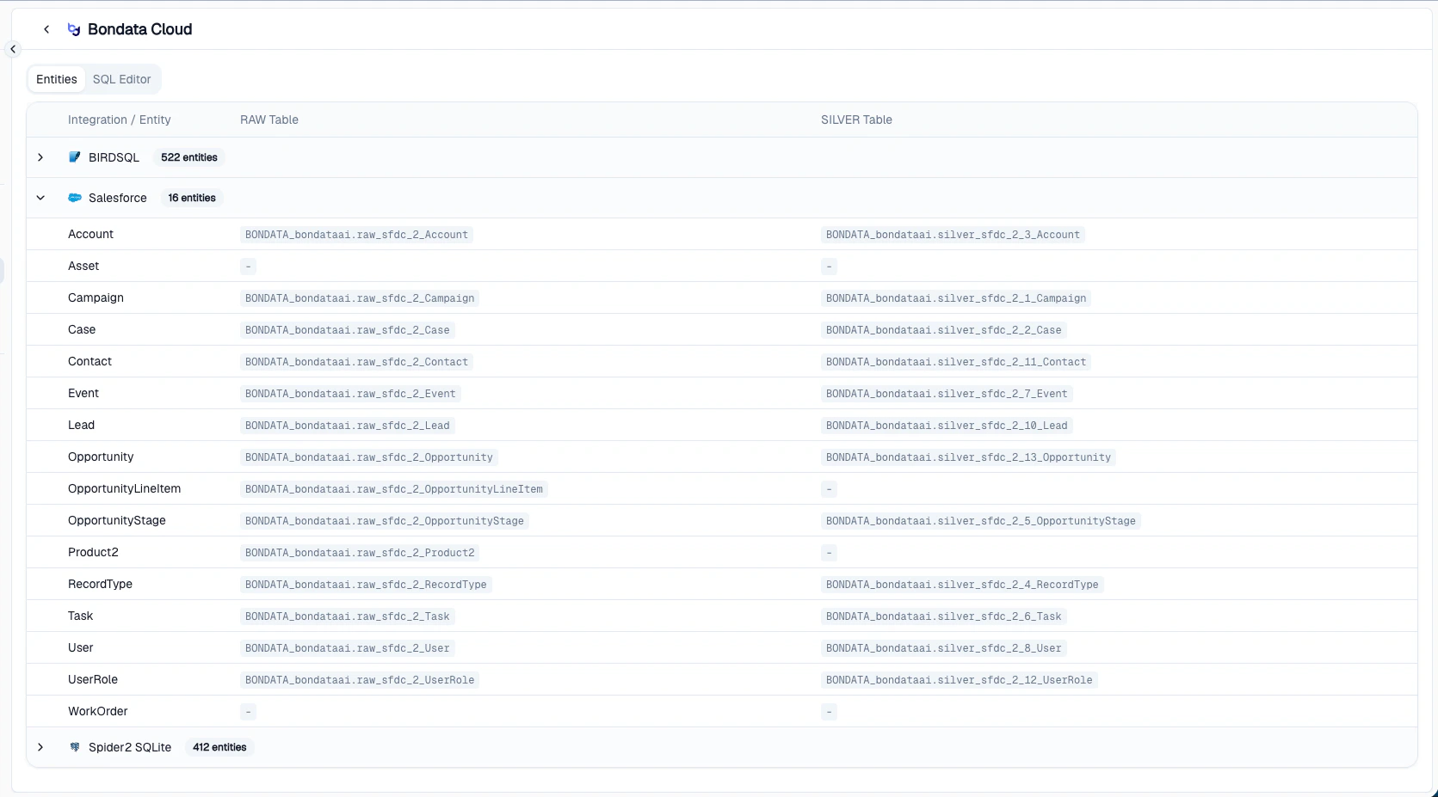Click the raw_sfdc_2_Case table name
1438x797 pixels.
(x=347, y=330)
